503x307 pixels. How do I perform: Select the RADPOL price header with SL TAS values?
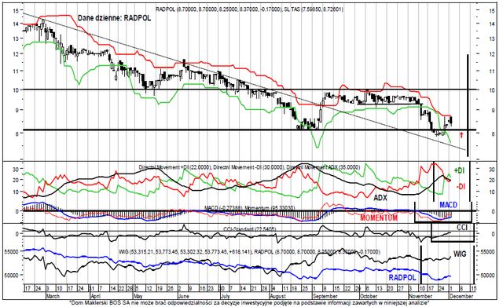click(249, 9)
